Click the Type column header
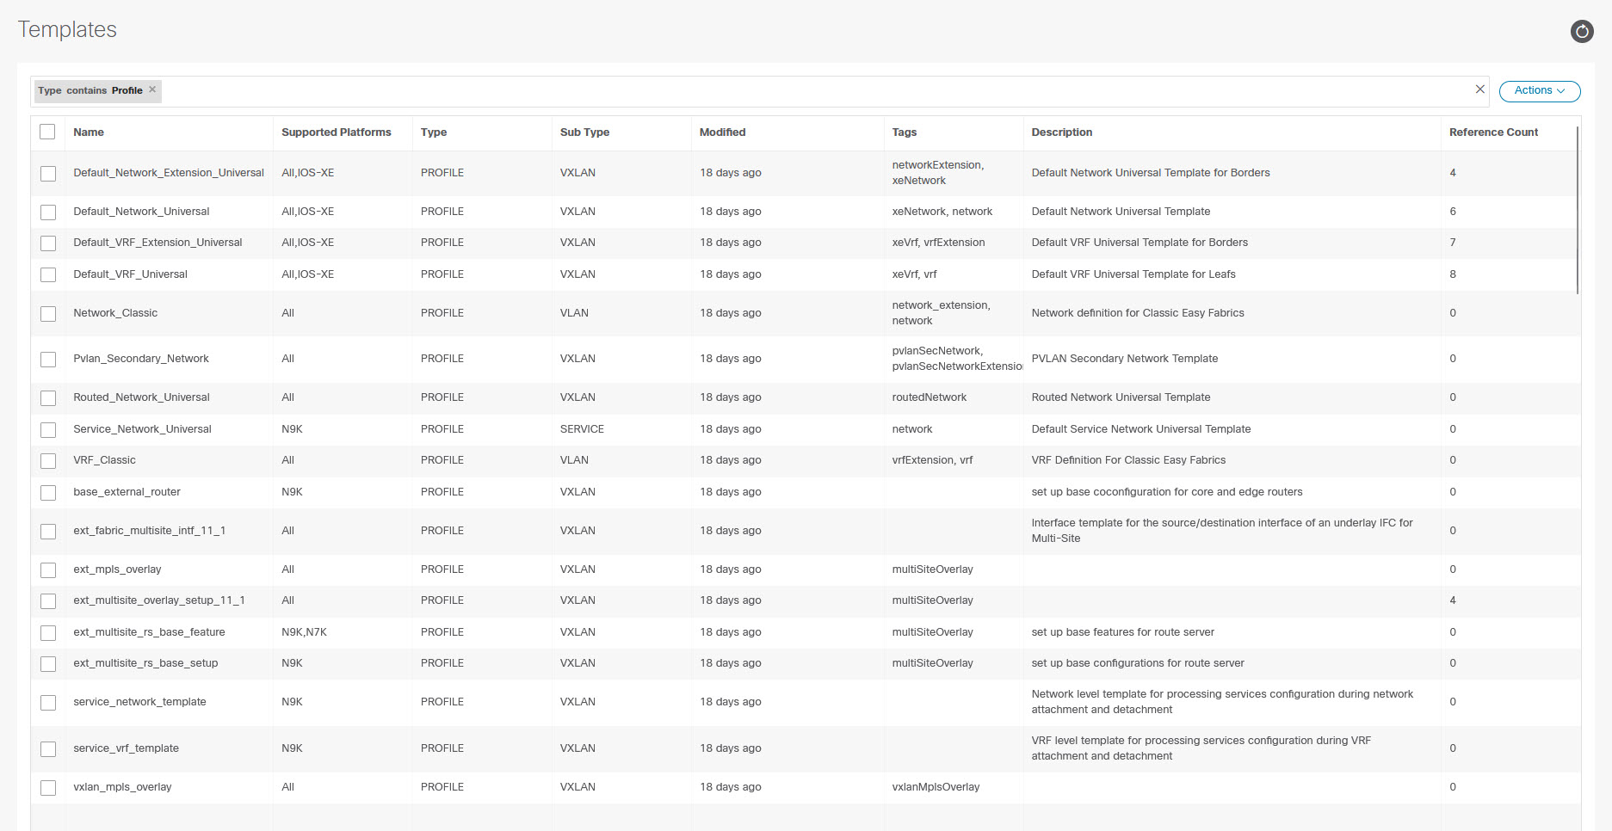 tap(434, 132)
